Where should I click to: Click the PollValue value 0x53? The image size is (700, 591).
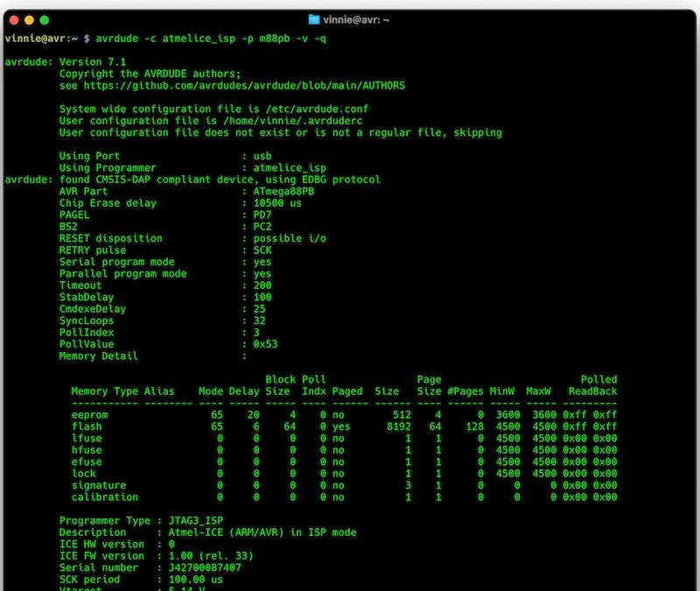(266, 344)
